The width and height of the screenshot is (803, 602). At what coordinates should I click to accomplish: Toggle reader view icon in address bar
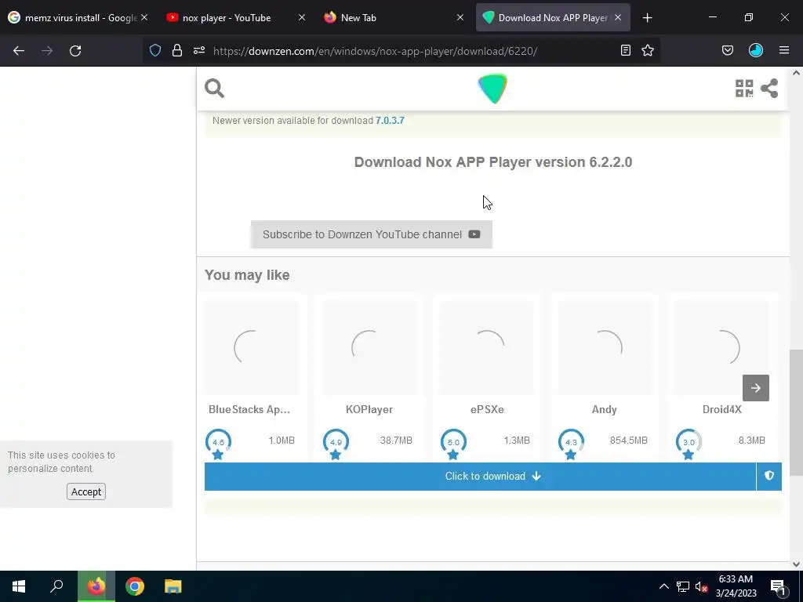point(625,50)
